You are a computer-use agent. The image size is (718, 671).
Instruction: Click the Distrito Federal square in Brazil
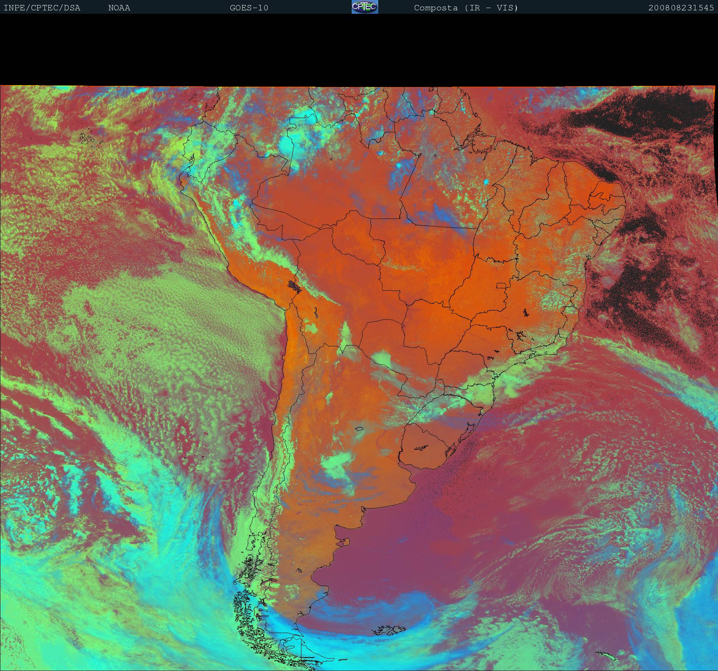[501, 285]
